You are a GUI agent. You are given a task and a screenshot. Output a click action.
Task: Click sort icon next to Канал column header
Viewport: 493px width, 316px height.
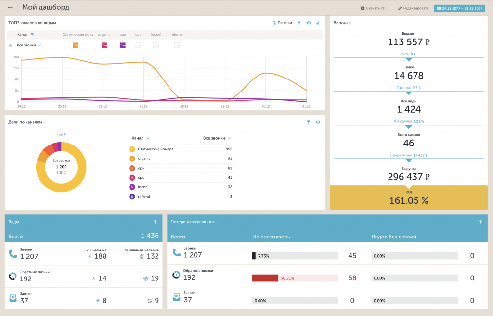32,35
